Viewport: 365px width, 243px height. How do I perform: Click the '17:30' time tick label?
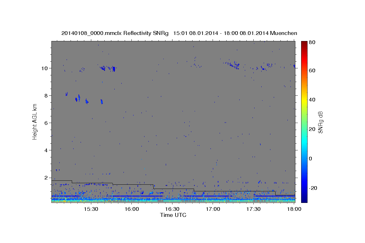click(253, 209)
